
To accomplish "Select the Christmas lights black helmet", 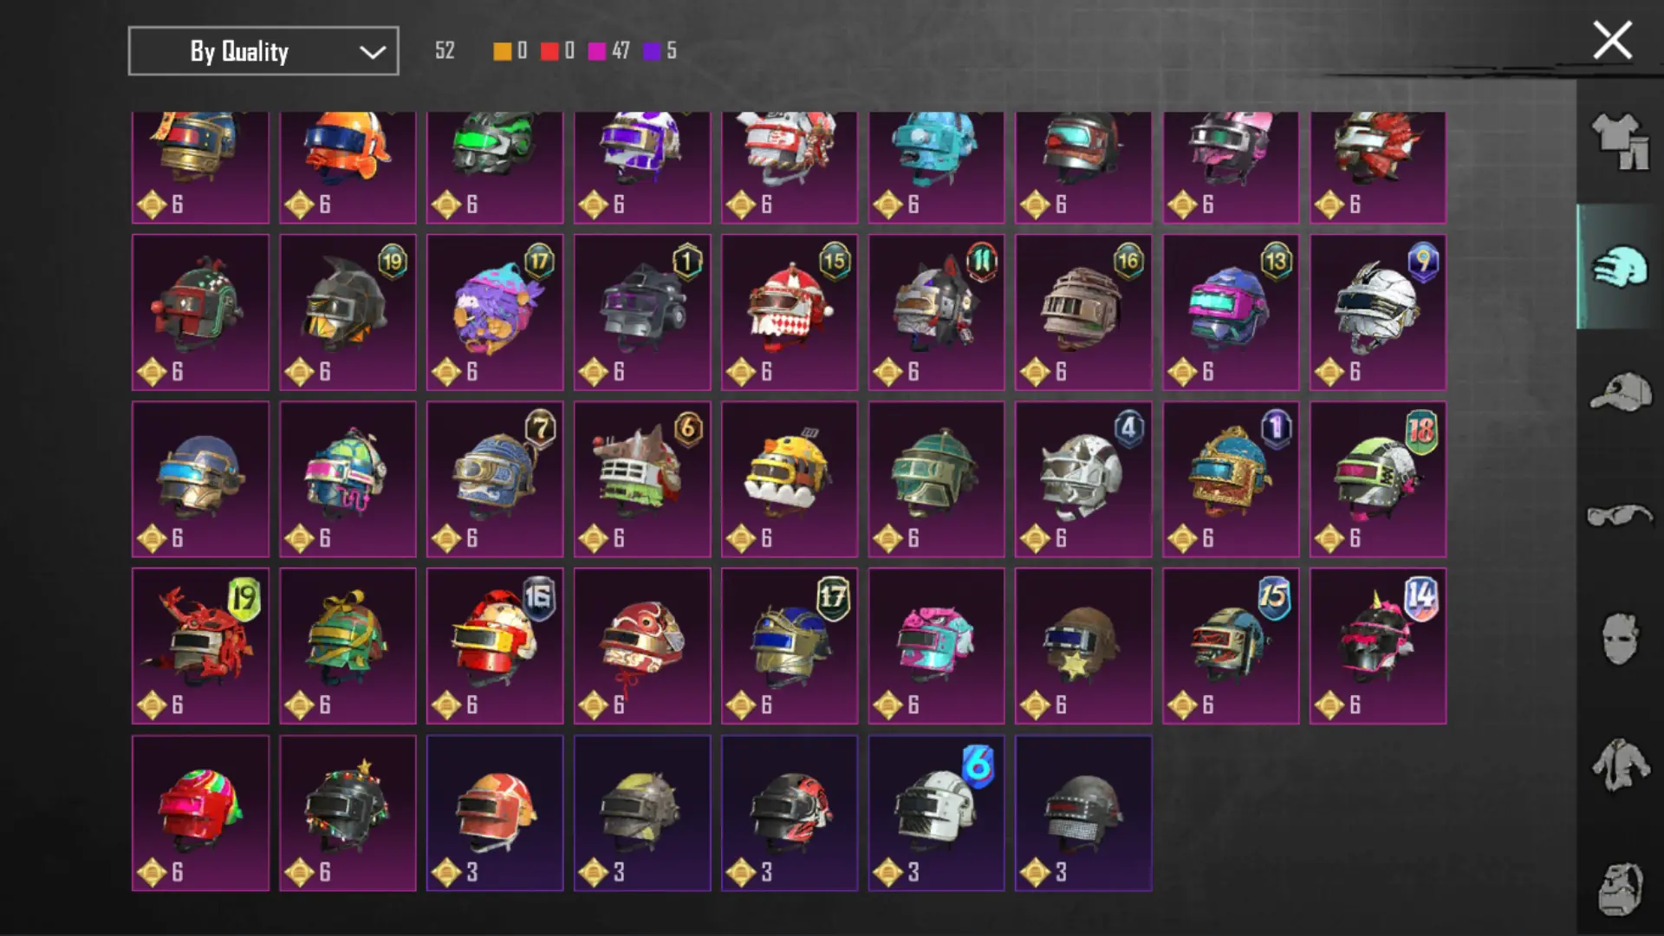I will [348, 813].
